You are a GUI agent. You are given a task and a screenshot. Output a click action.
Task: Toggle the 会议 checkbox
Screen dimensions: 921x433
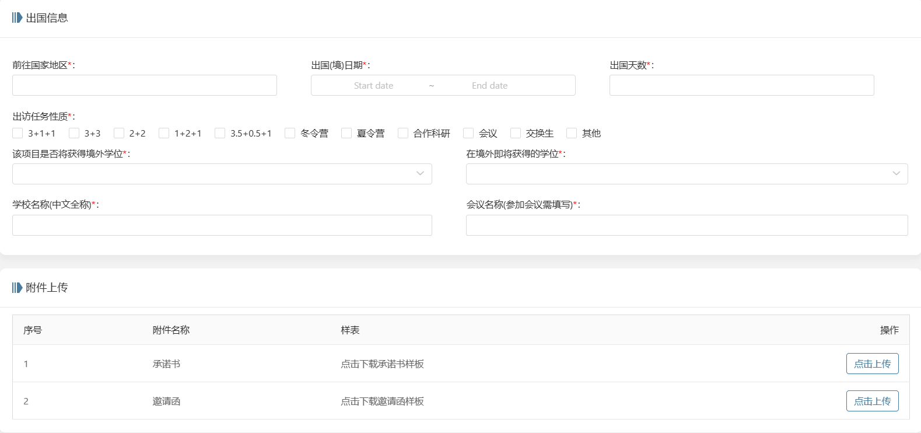(x=468, y=133)
